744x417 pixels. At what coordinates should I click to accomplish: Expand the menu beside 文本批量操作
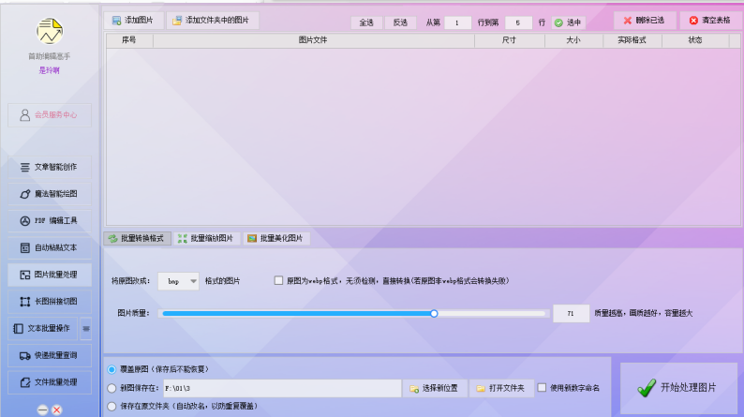(x=86, y=328)
